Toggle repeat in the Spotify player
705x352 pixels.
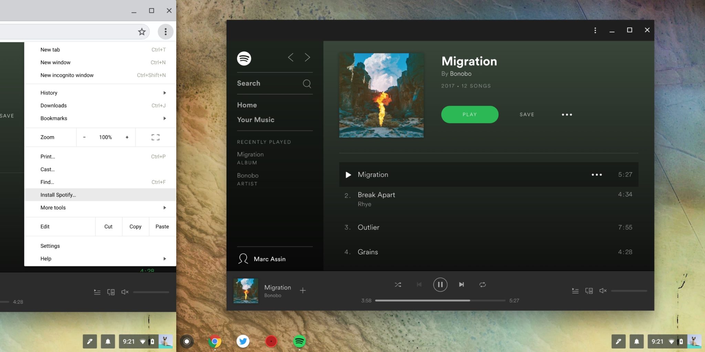point(483,285)
